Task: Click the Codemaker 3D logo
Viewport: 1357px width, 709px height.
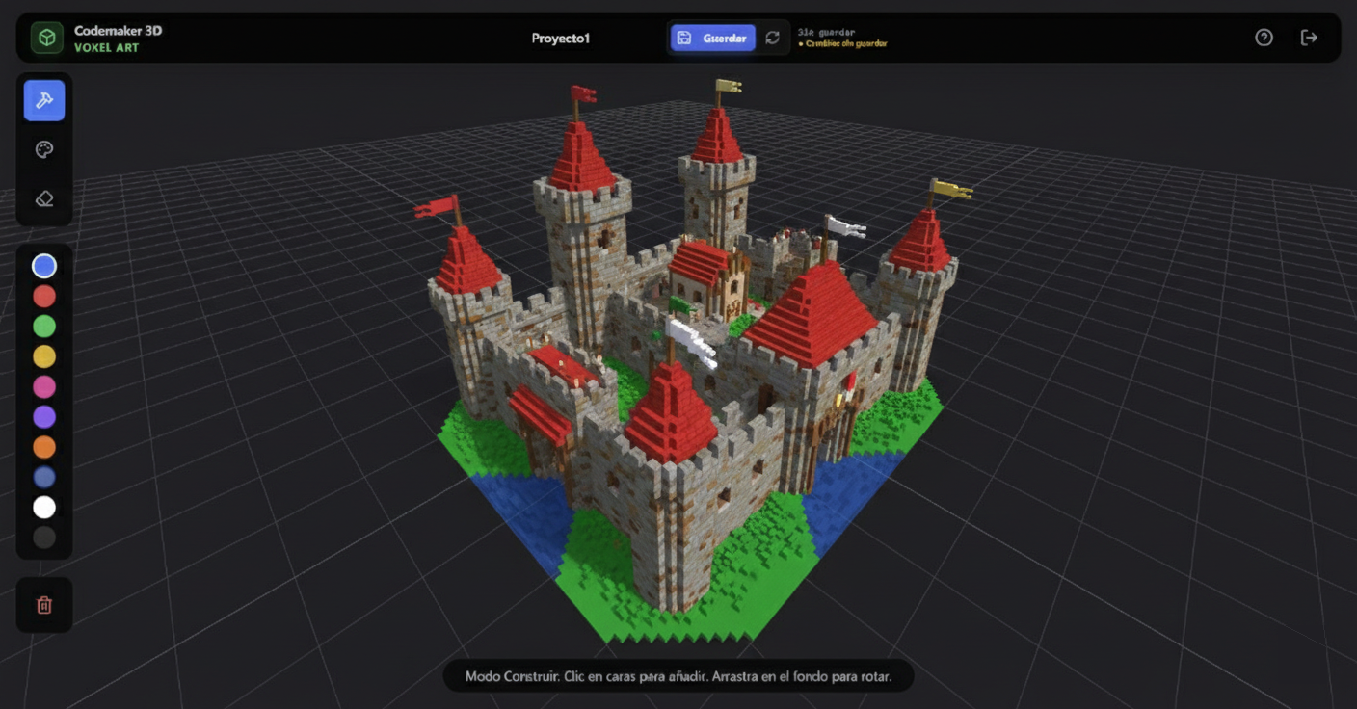Action: [45, 38]
